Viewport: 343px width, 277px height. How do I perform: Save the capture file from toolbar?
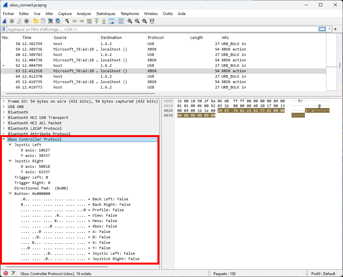coord(43,21)
